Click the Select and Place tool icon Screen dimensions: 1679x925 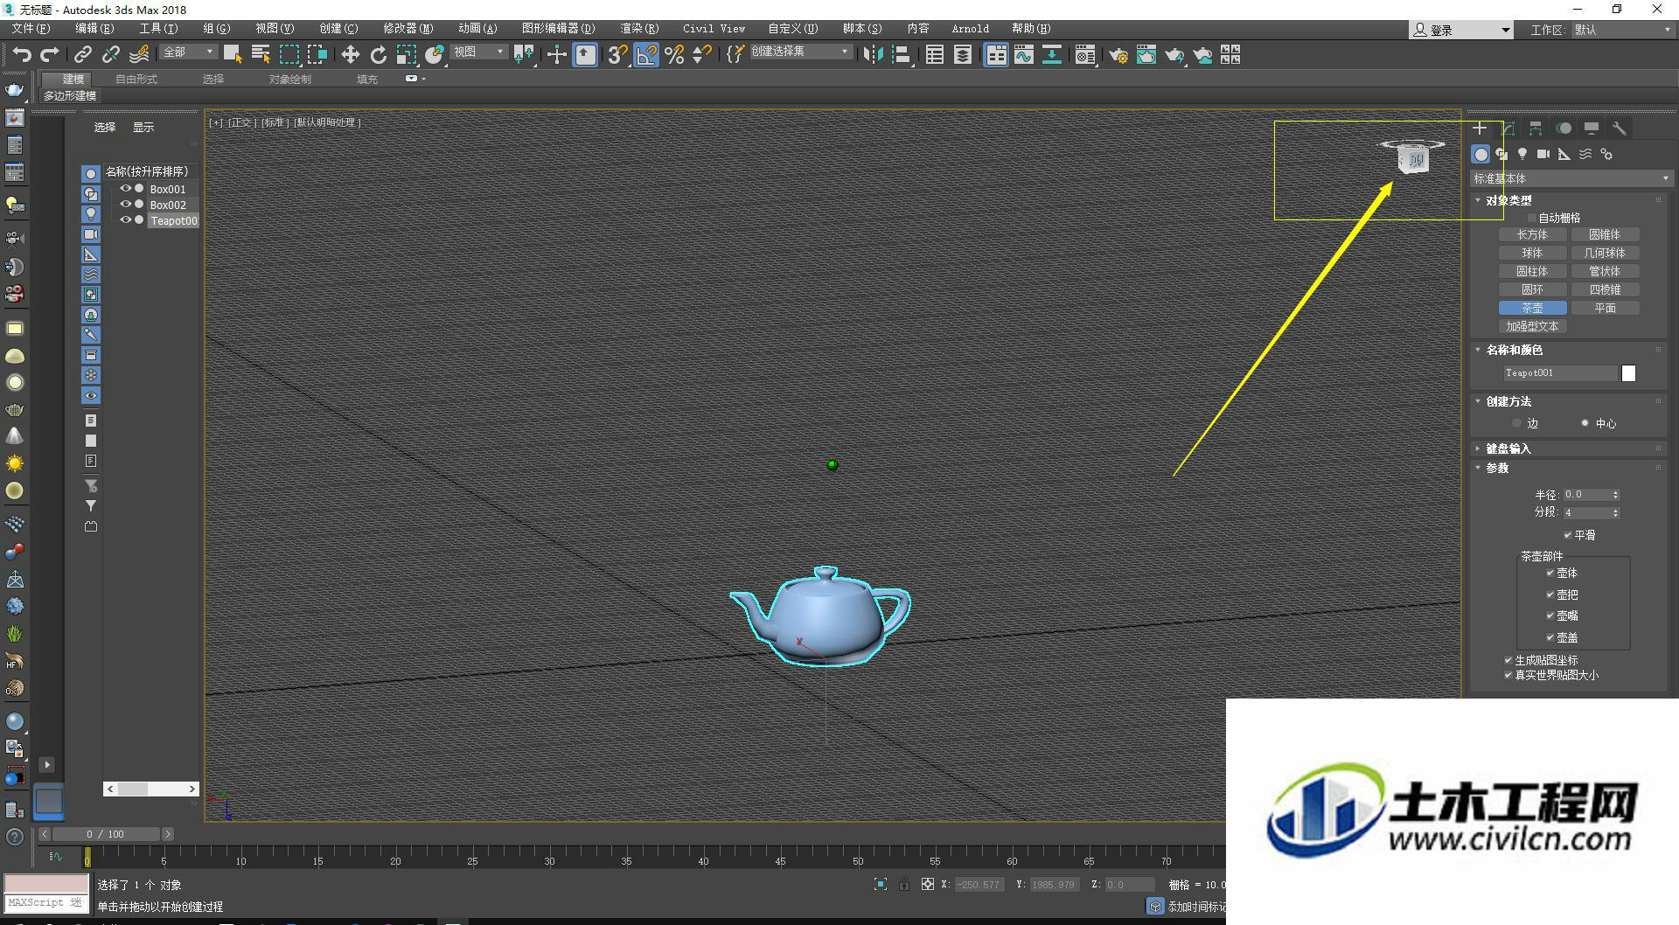coord(435,55)
